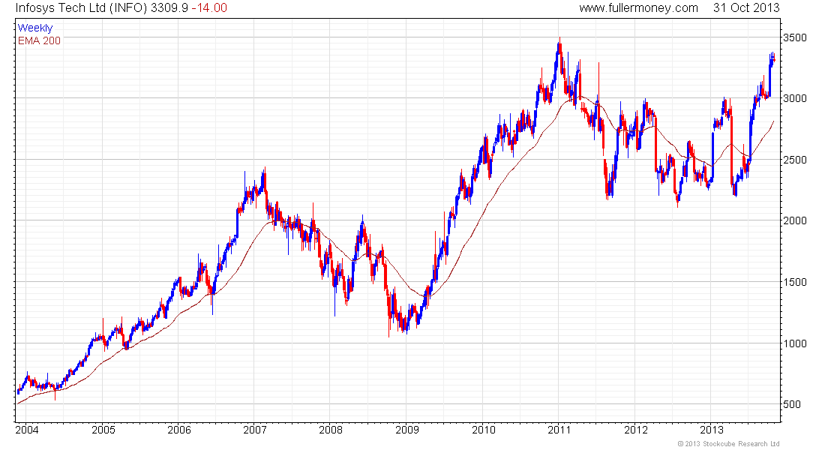825x450 pixels.
Task: Select the EMA 200 legend label
Action: [x=40, y=40]
